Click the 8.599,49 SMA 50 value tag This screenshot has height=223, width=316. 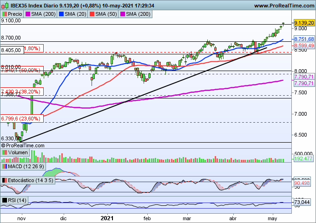(304, 46)
